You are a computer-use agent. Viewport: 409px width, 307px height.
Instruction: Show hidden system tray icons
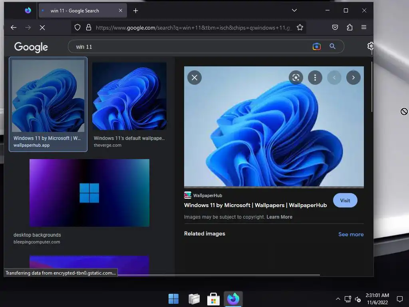[338, 299]
